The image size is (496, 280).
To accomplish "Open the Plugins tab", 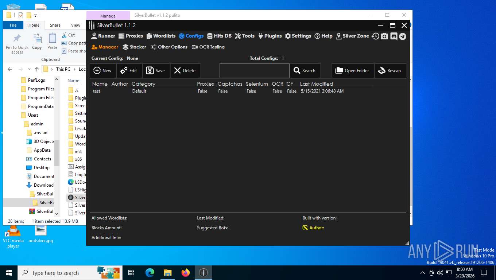I will [270, 36].
